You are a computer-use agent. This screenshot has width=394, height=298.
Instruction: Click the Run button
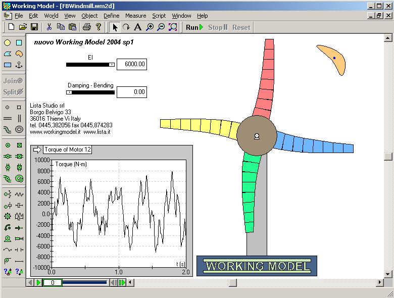click(194, 27)
